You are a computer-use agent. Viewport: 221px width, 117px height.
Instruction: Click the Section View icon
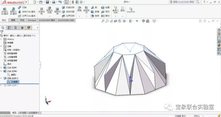[x=115, y=21]
